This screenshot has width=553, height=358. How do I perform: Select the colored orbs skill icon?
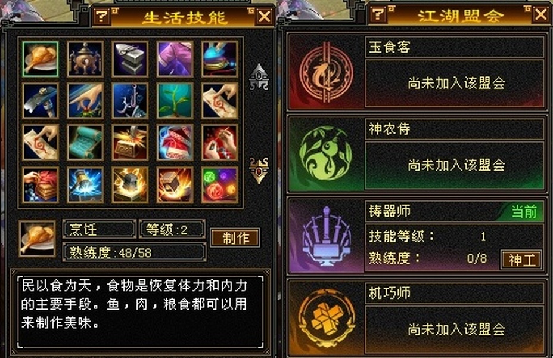click(x=220, y=184)
